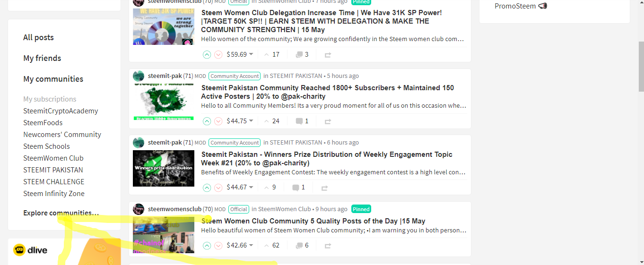644x265 pixels.
Task: Select My friends in sidebar
Action: [x=42, y=58]
